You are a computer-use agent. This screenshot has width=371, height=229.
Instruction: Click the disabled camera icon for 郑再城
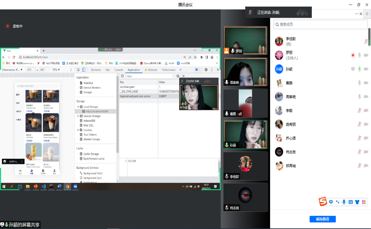coord(366,165)
